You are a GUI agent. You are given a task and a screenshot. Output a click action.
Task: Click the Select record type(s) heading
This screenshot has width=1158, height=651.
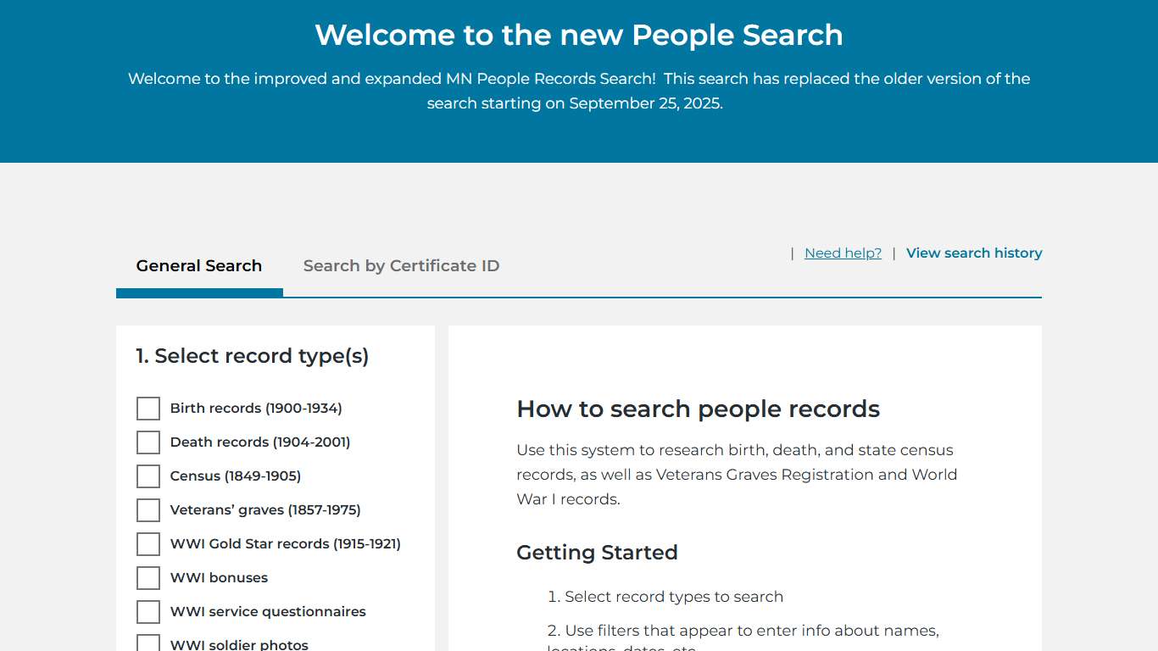pyautogui.click(x=252, y=355)
